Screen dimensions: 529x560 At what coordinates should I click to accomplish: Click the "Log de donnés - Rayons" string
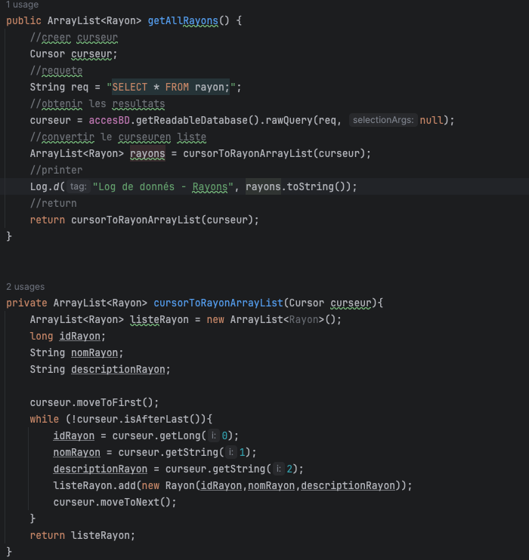tap(162, 186)
